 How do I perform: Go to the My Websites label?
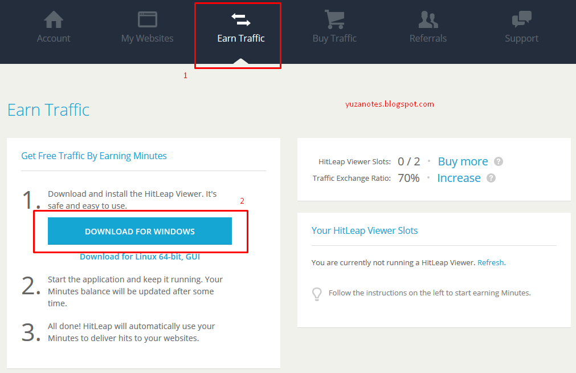(148, 39)
